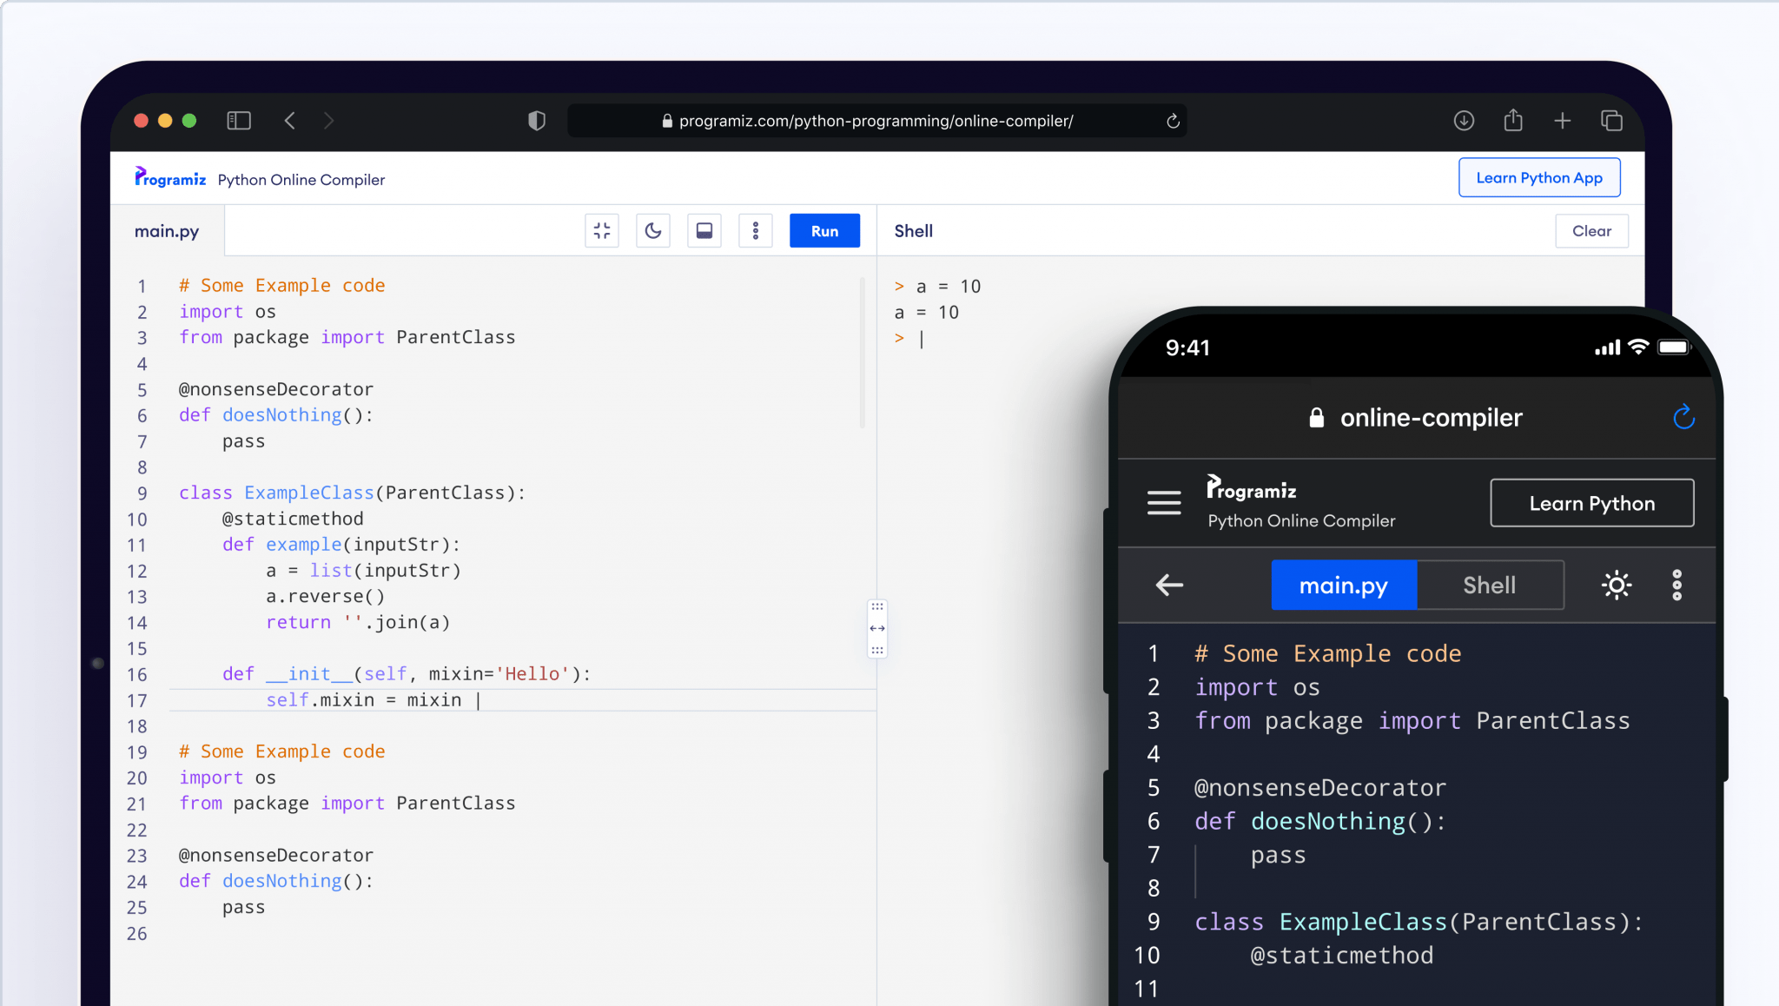Open the desktop editor three-dot menu

(x=756, y=230)
